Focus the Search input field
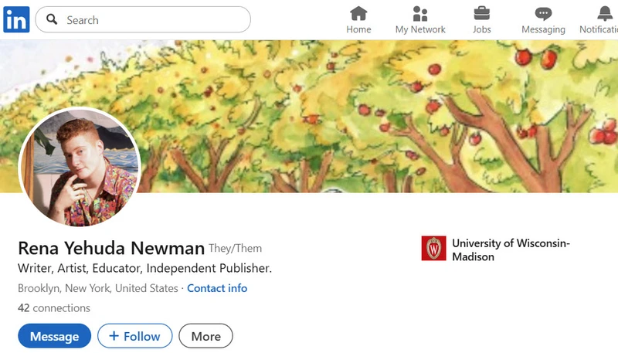The image size is (618, 353). coord(154,20)
